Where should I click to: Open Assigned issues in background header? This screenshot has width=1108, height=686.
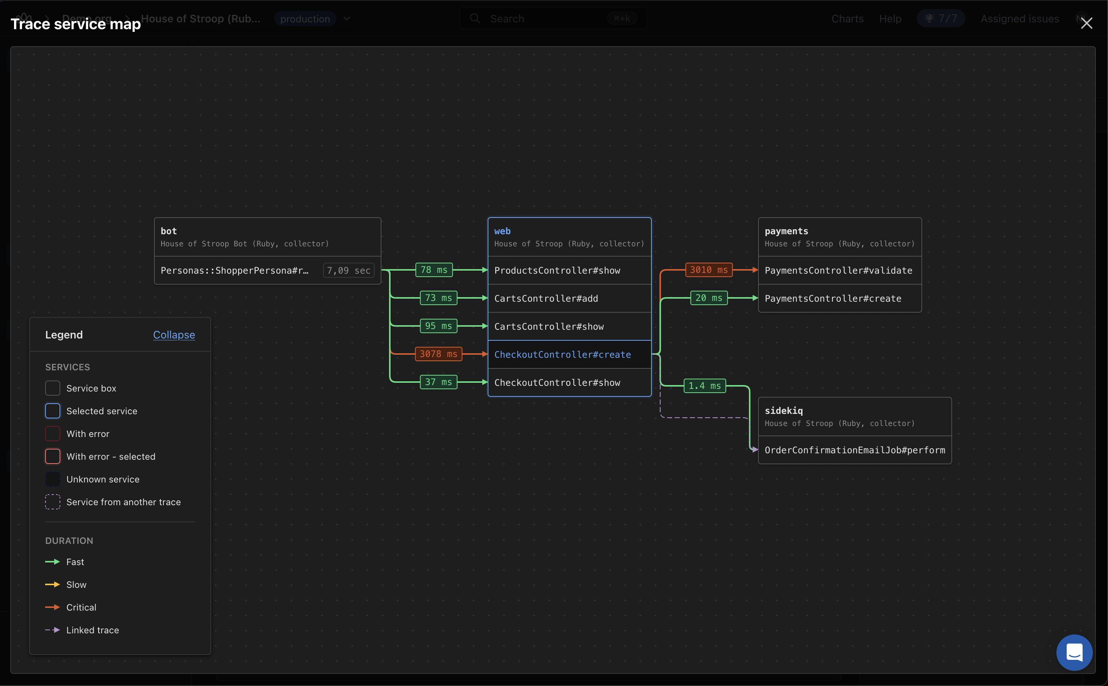(x=1020, y=19)
